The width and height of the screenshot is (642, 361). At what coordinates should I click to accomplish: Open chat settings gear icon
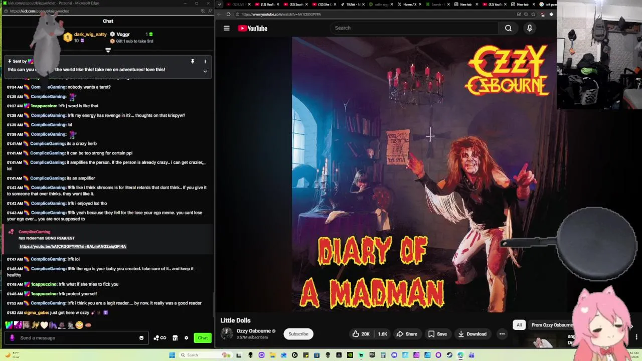click(186, 338)
